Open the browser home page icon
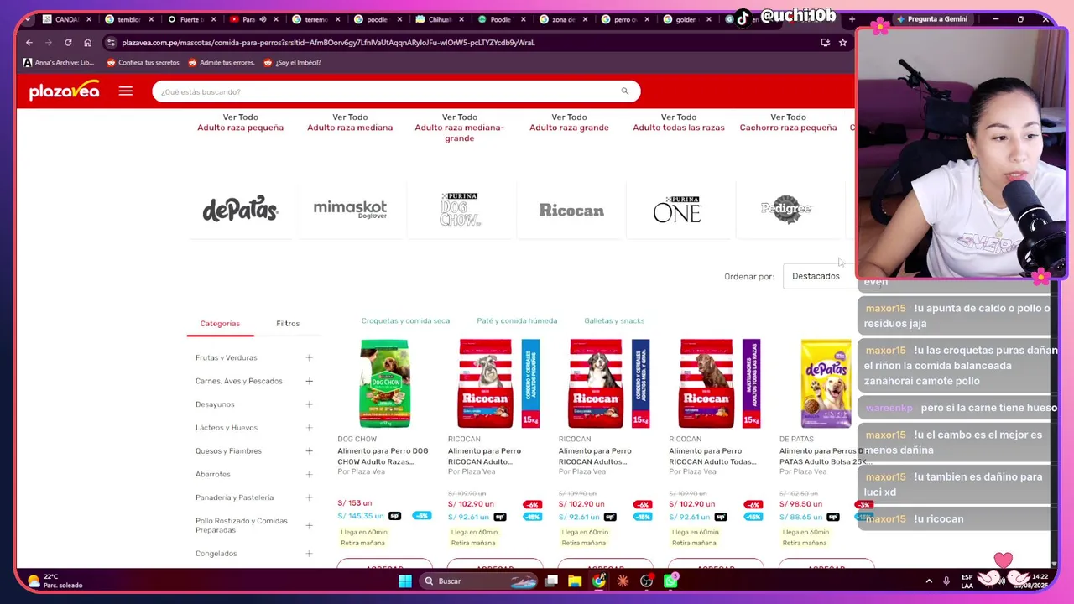This screenshot has width=1074, height=604. pos(87,42)
